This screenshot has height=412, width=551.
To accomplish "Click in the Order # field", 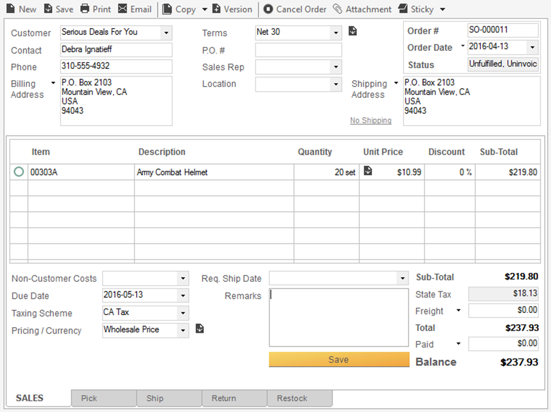I will coord(503,30).
